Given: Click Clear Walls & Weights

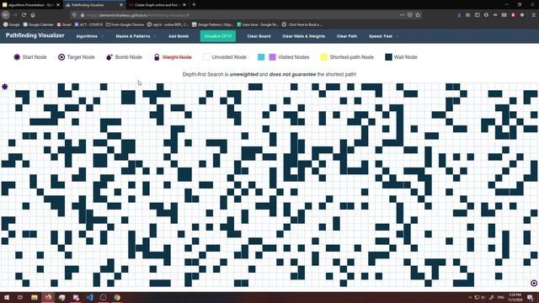Looking at the screenshot, I should point(303,36).
